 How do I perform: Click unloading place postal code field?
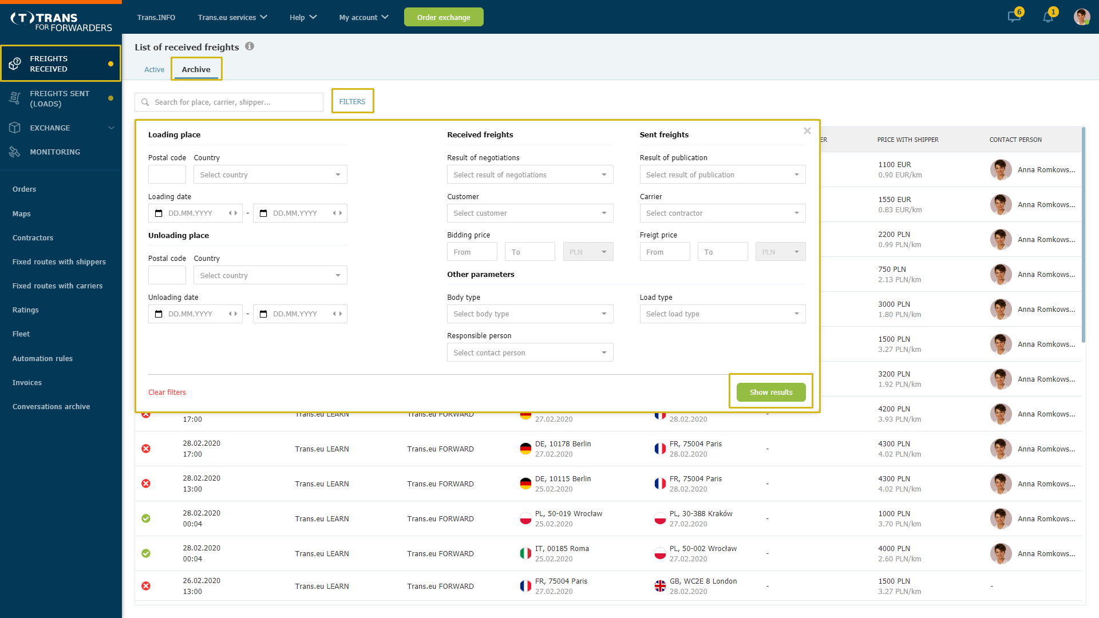click(x=167, y=275)
